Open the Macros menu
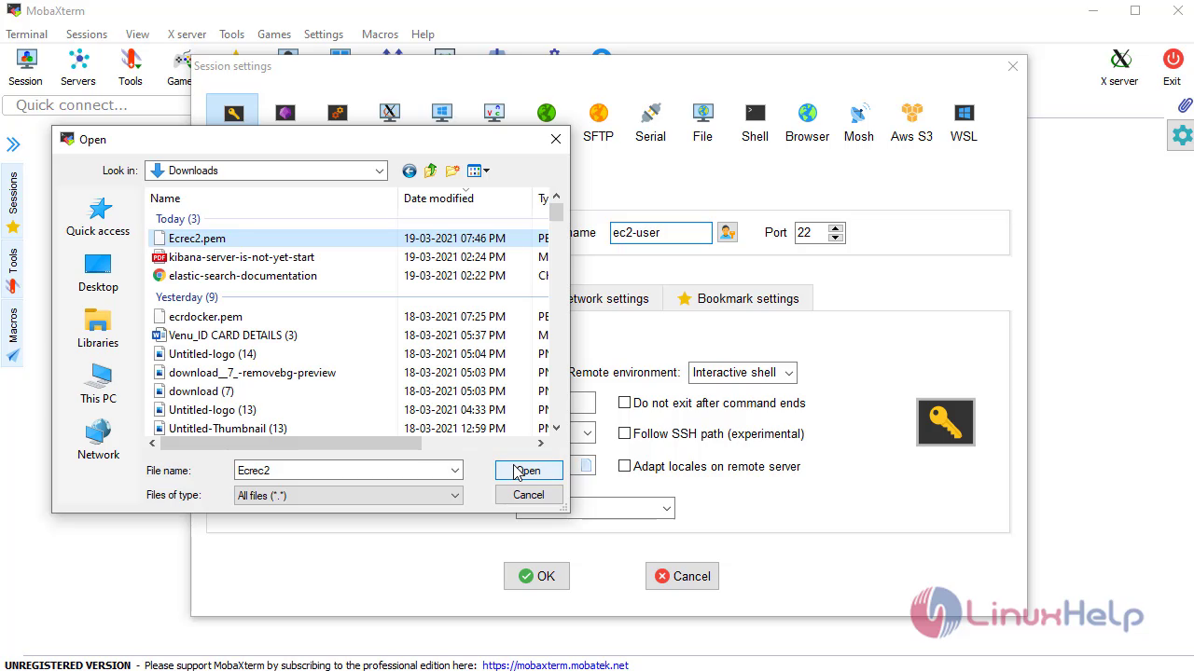1194x671 pixels. click(380, 34)
